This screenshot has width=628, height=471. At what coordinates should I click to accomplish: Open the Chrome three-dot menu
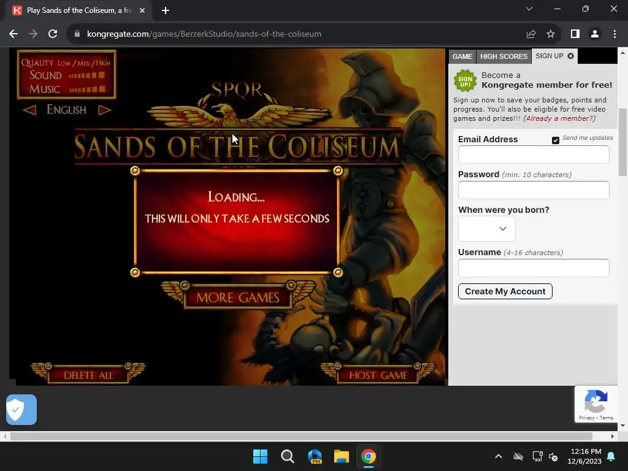615,34
